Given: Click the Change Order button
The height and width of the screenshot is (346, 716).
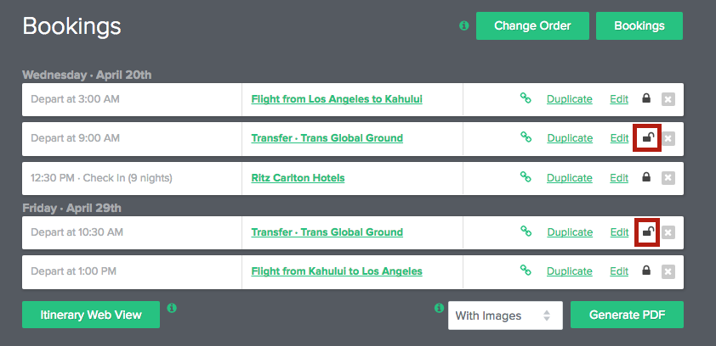Looking at the screenshot, I should coord(532,26).
